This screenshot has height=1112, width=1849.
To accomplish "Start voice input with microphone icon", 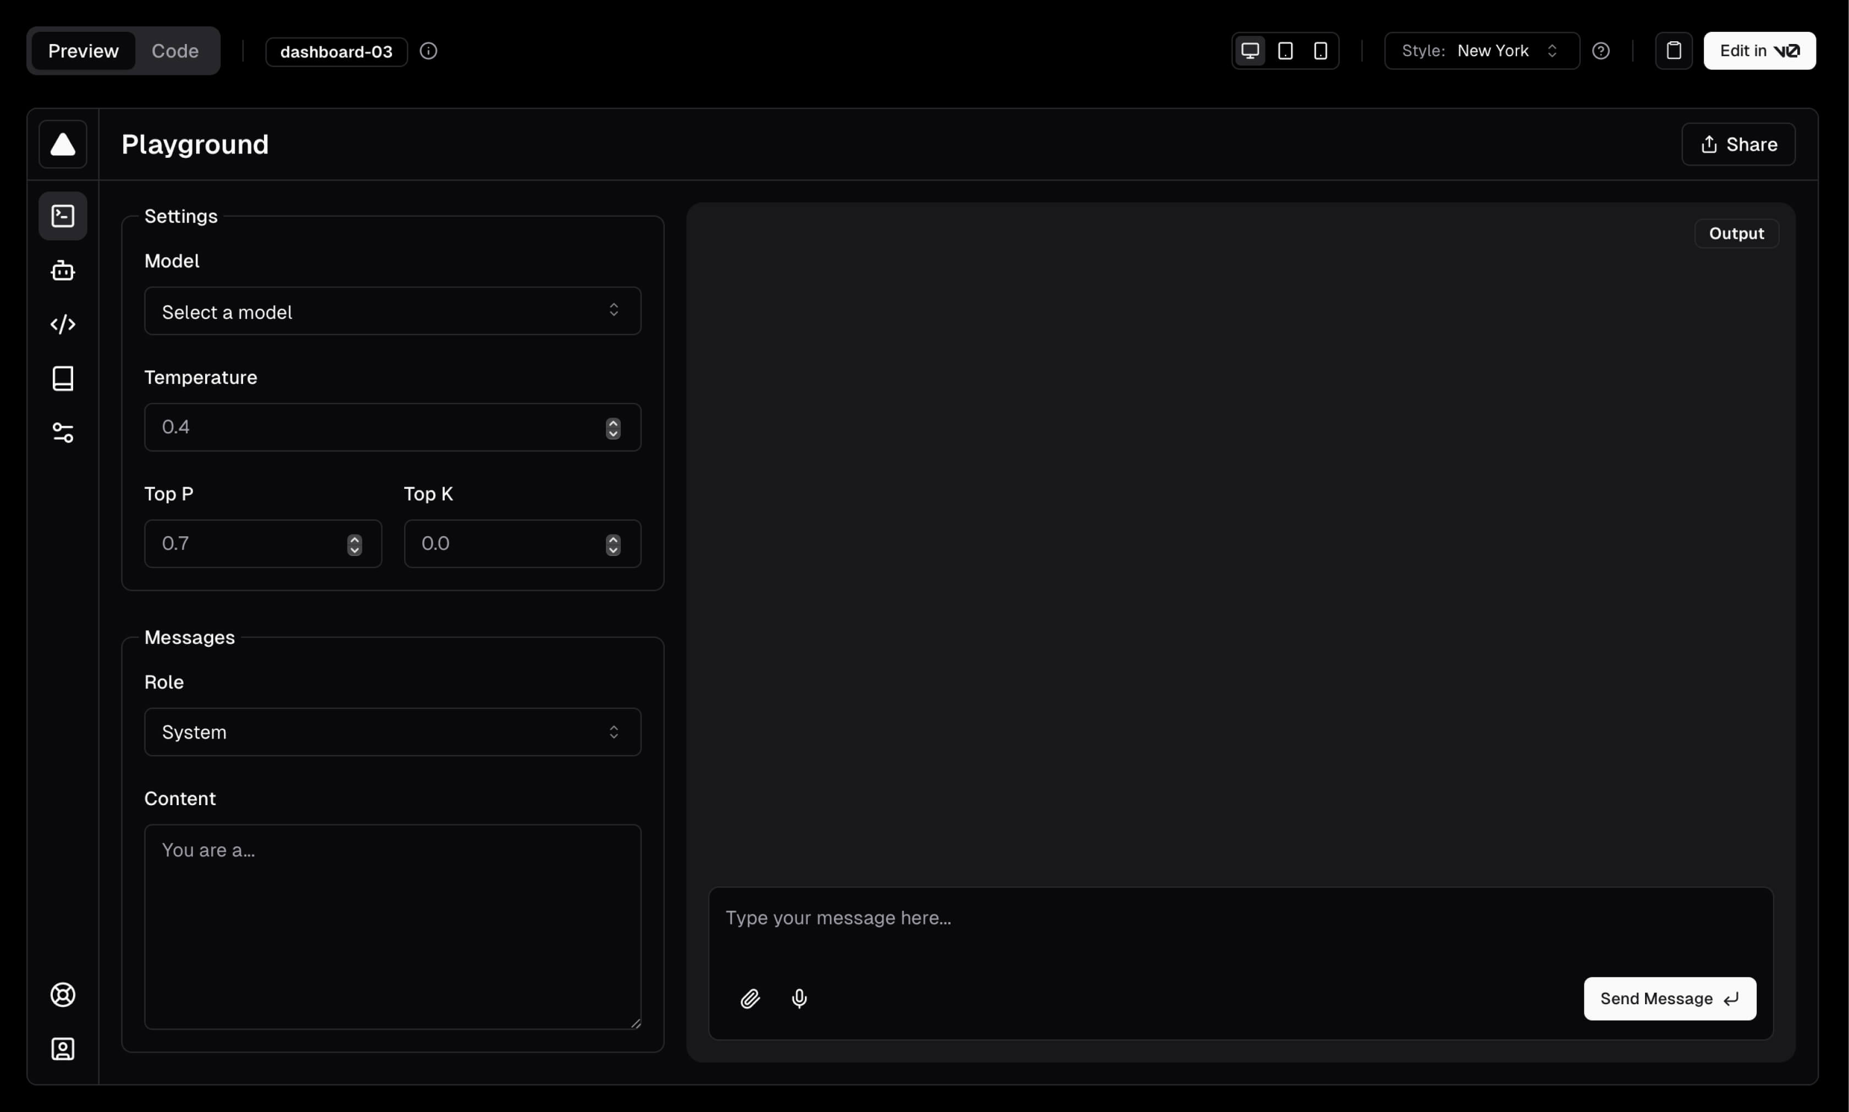I will click(799, 998).
